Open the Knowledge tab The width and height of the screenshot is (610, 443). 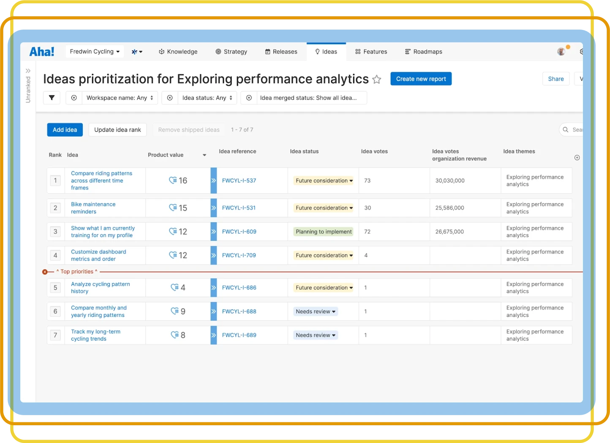pyautogui.click(x=178, y=52)
